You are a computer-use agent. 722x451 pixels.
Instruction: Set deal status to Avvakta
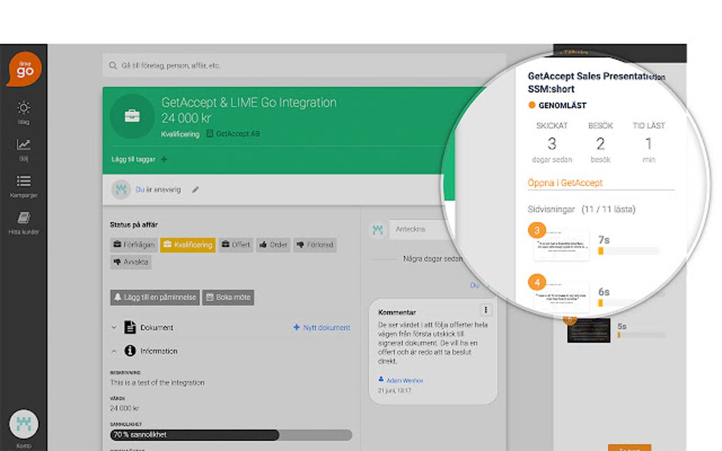click(x=131, y=262)
